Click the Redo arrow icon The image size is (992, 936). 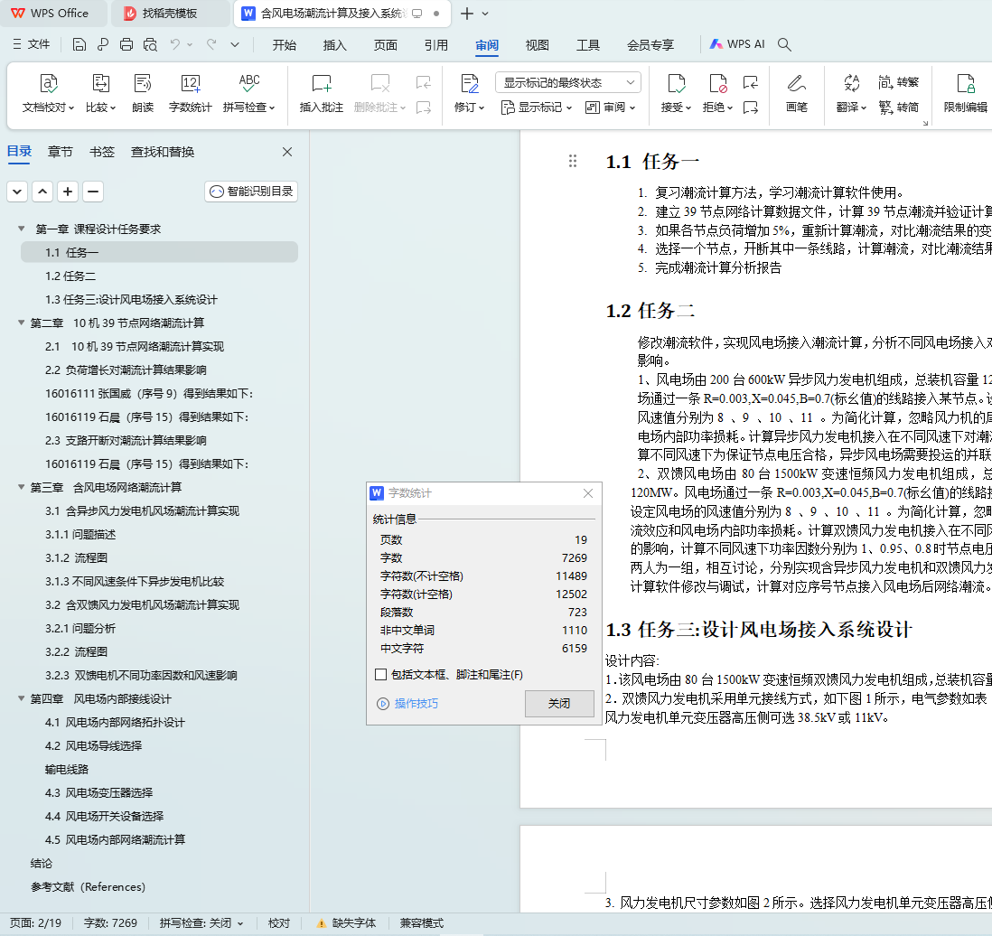point(211,44)
